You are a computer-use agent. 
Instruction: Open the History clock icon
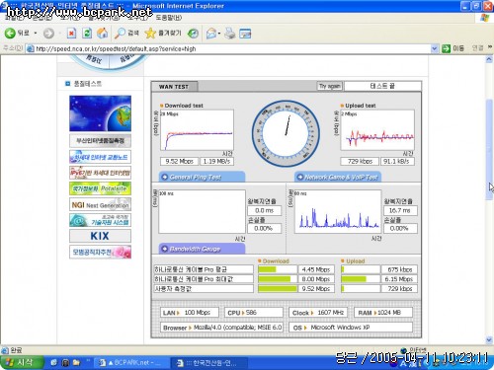pyautogui.click(x=193, y=33)
